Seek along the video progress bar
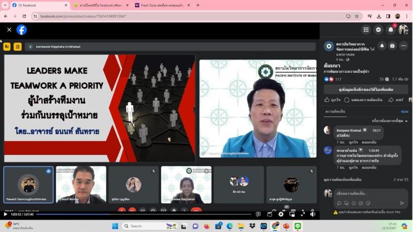 [144, 214]
